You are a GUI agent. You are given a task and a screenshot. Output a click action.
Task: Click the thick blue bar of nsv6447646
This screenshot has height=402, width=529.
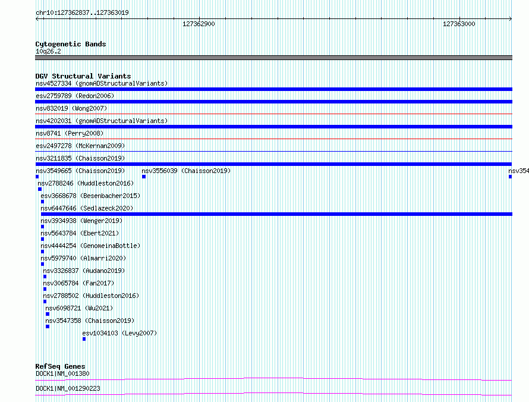tap(276, 214)
